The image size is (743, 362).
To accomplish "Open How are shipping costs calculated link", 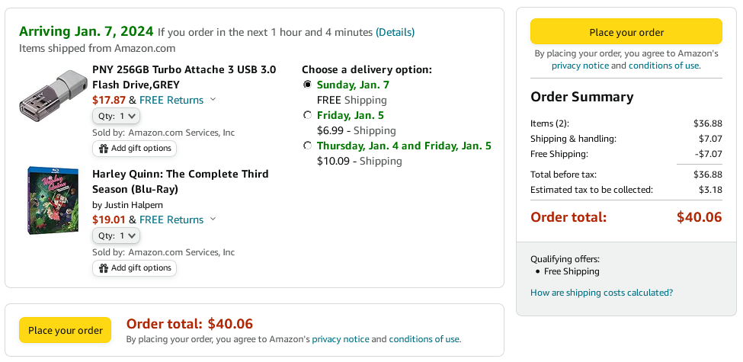I will [601, 293].
